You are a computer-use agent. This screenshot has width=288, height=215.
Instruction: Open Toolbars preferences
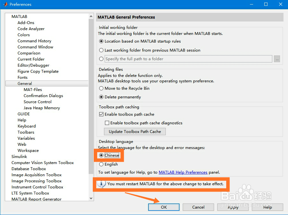click(26, 132)
